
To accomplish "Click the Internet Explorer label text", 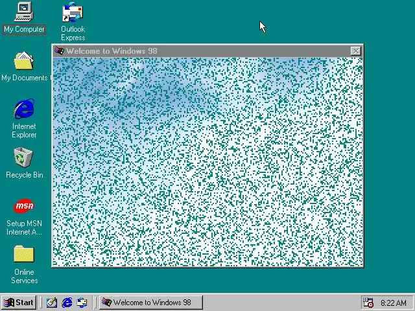I will (24, 130).
